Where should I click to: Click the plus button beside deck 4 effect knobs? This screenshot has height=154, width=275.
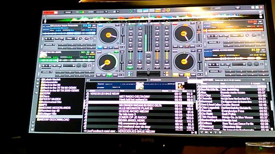point(262,64)
